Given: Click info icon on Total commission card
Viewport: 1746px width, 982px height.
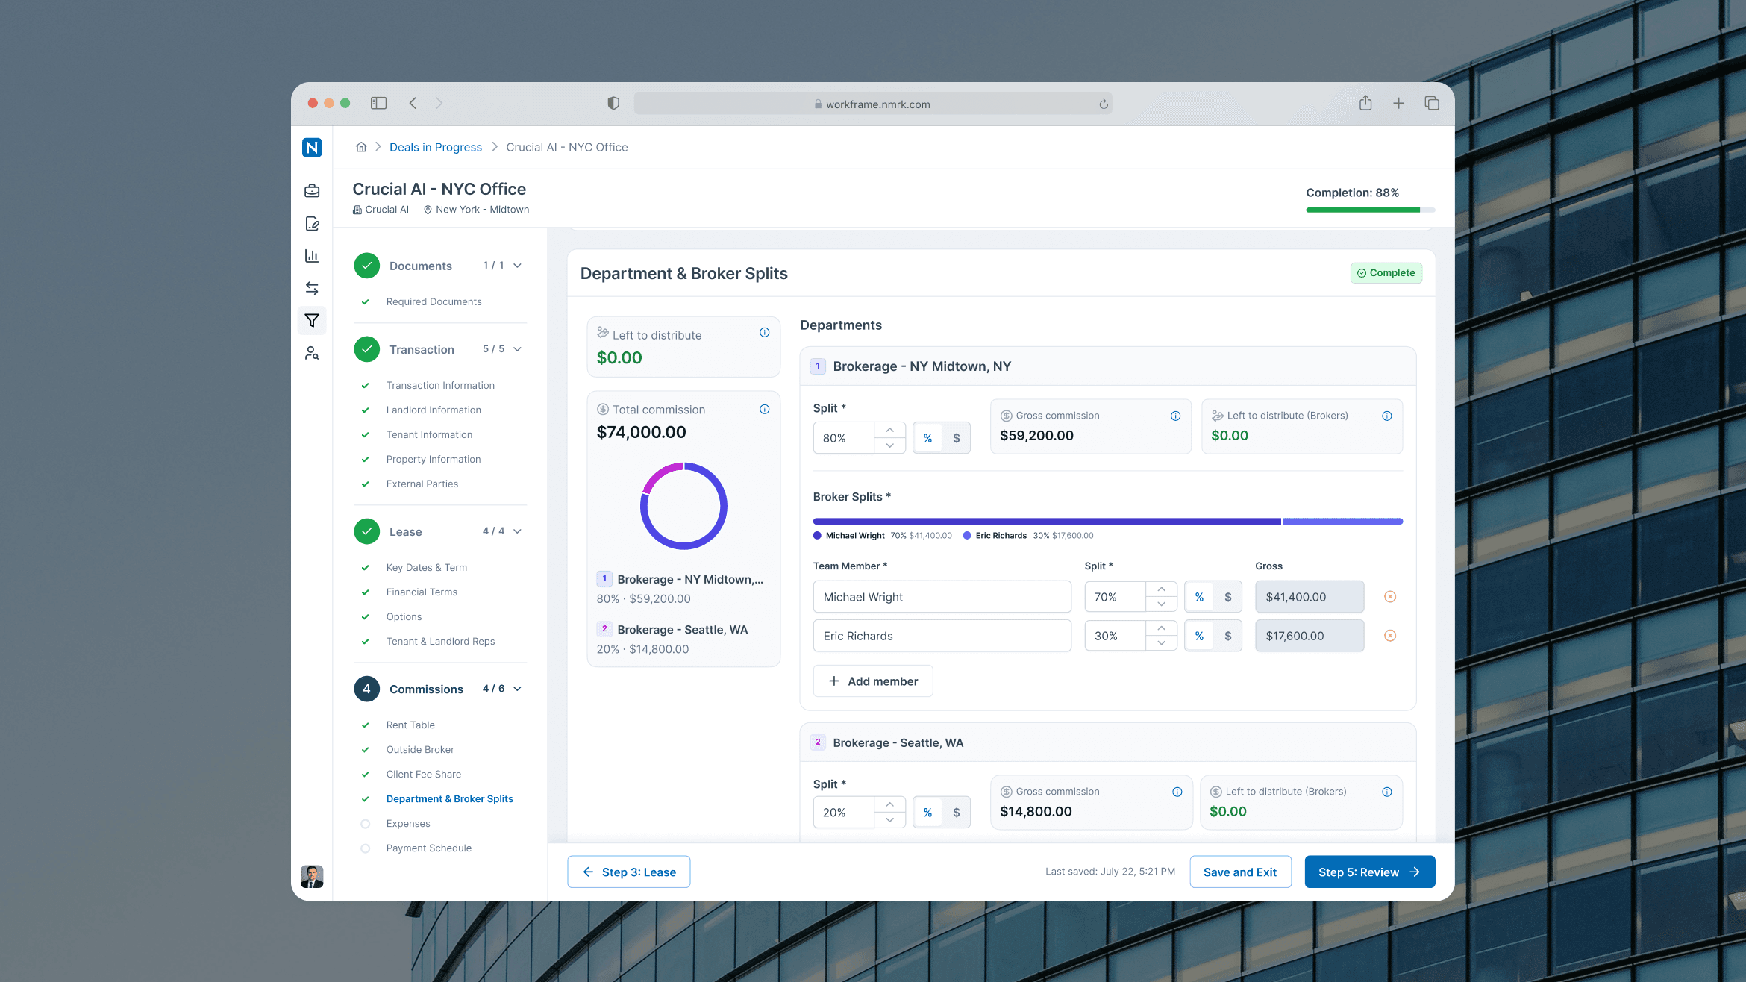Looking at the screenshot, I should (x=765, y=410).
